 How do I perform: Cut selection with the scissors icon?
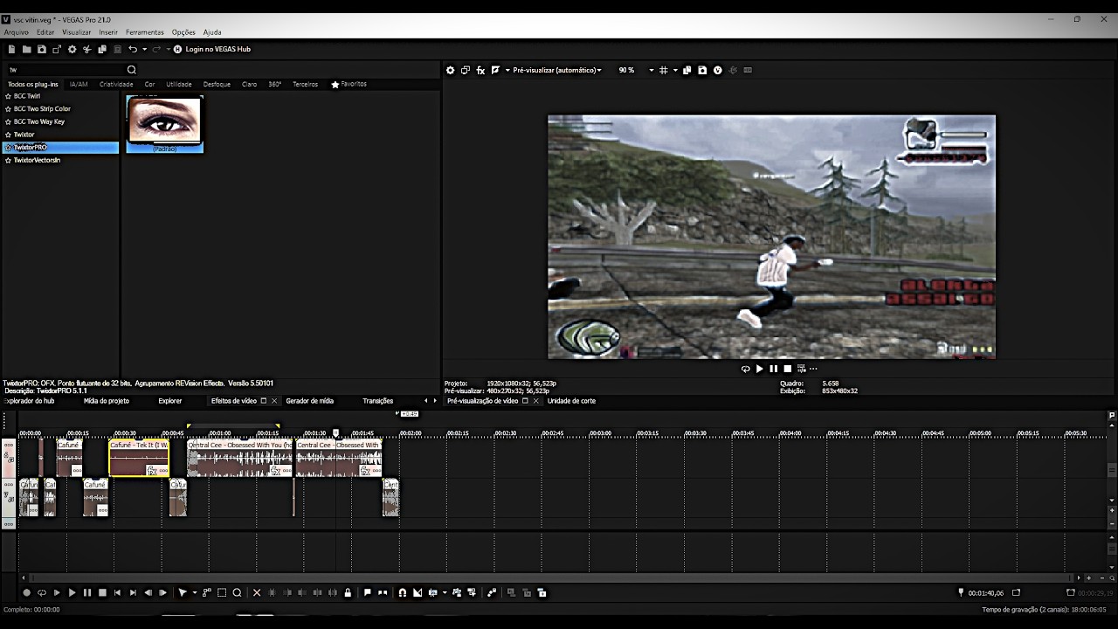[87, 50]
